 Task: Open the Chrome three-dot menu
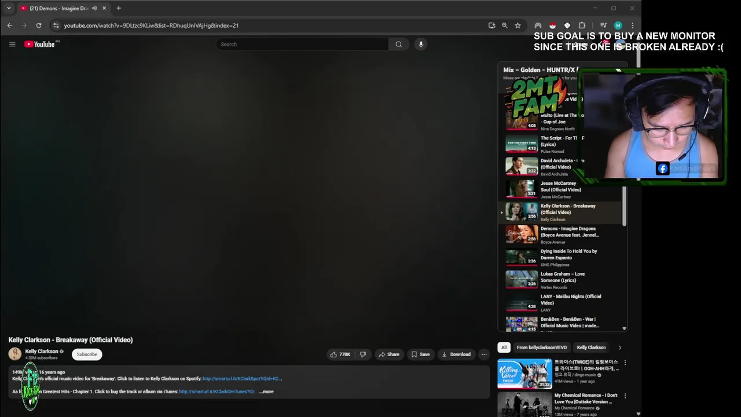point(632,25)
